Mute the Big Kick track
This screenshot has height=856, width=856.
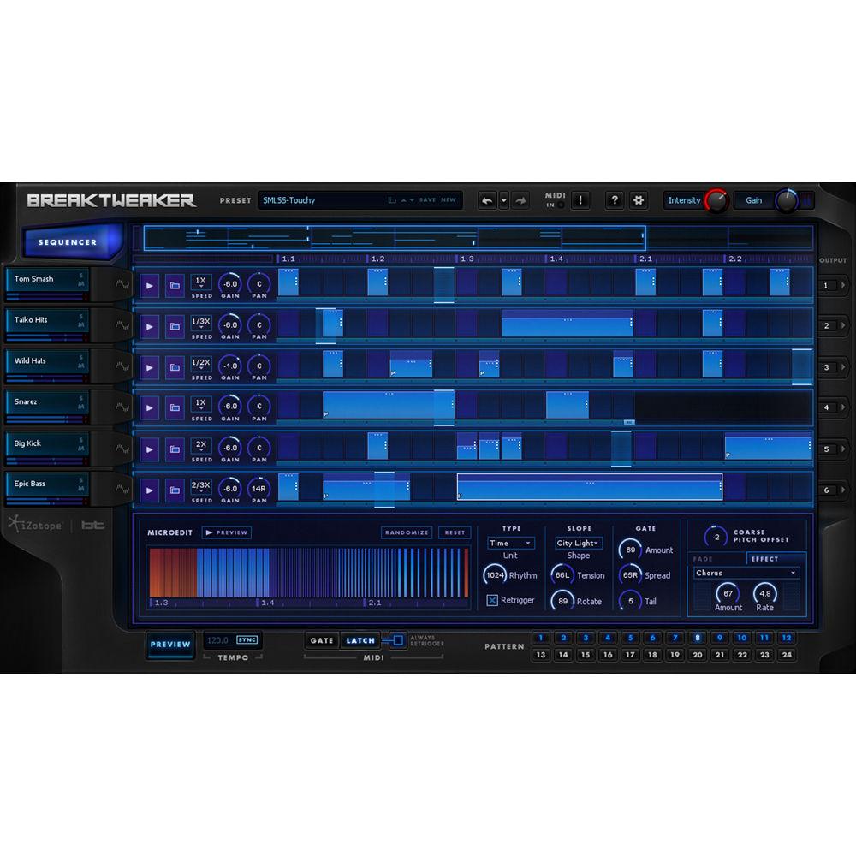point(80,448)
